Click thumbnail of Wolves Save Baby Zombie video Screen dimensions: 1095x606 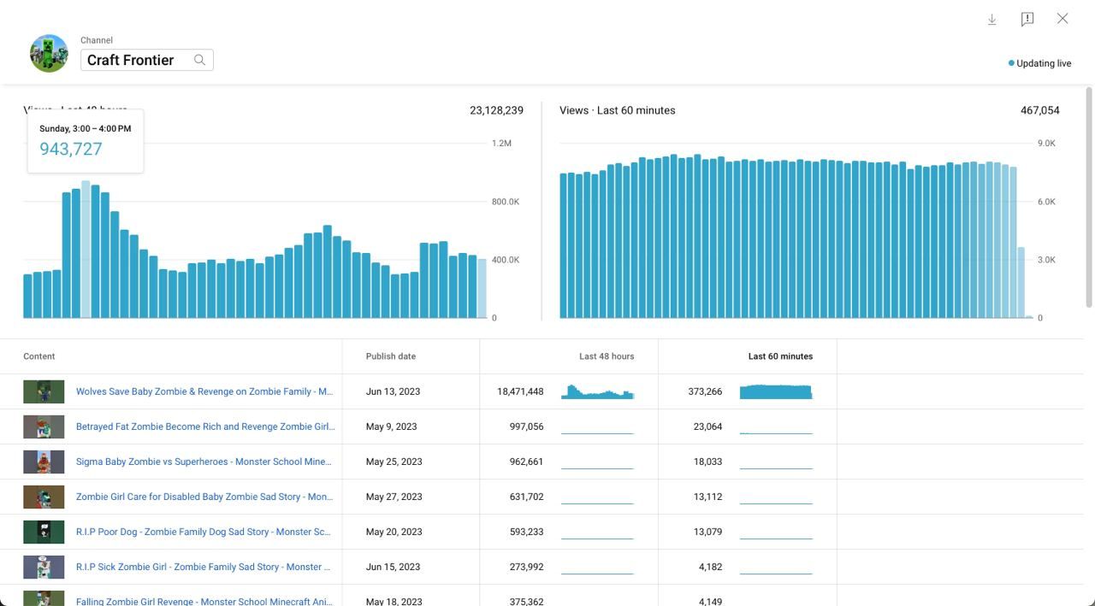(x=44, y=391)
